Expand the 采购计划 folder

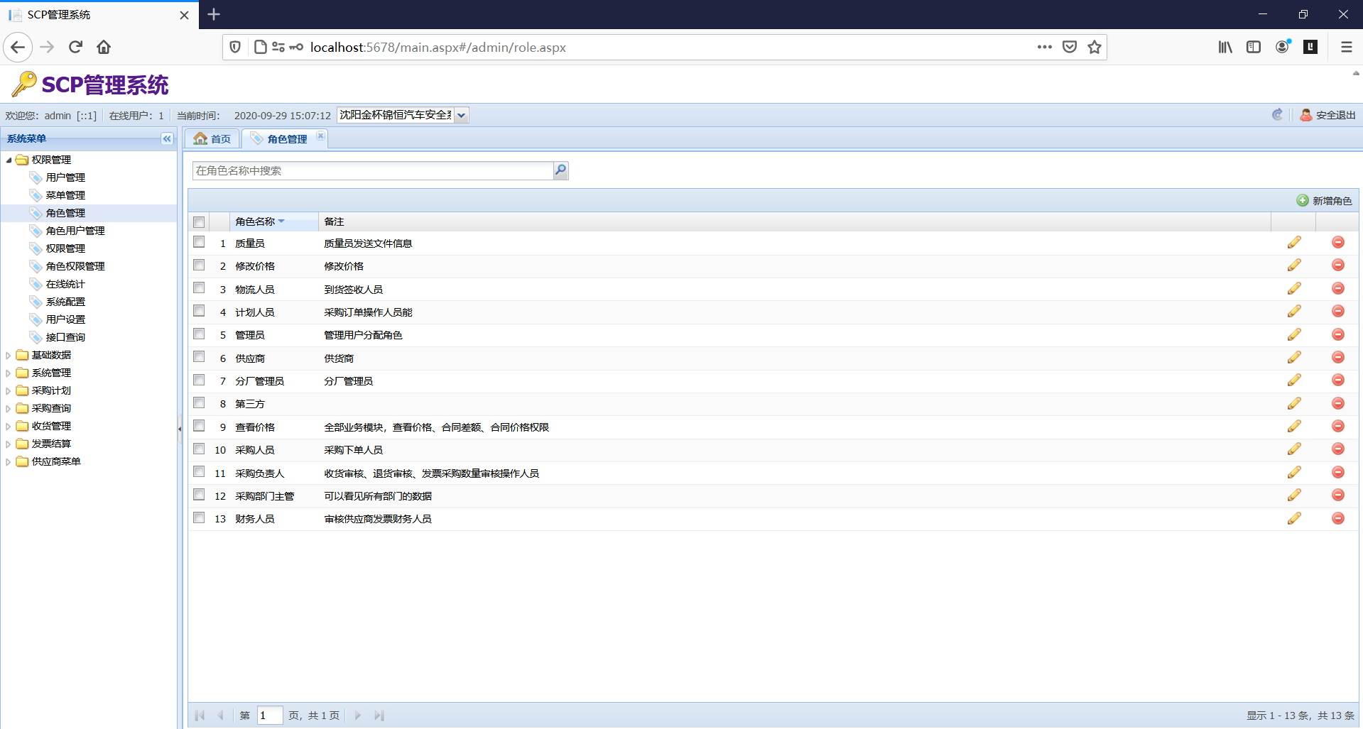9,390
